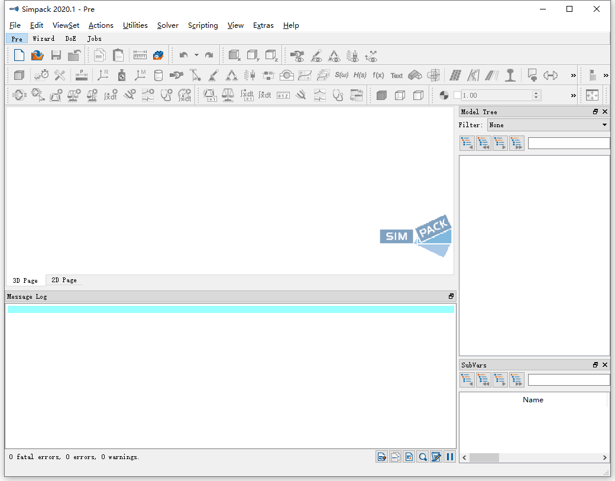Switch to the DoE tab
The height and width of the screenshot is (481, 615).
pyautogui.click(x=70, y=38)
